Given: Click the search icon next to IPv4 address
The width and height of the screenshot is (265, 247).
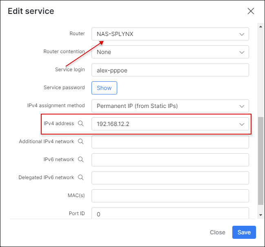Looking at the screenshot, I should click(x=81, y=123).
